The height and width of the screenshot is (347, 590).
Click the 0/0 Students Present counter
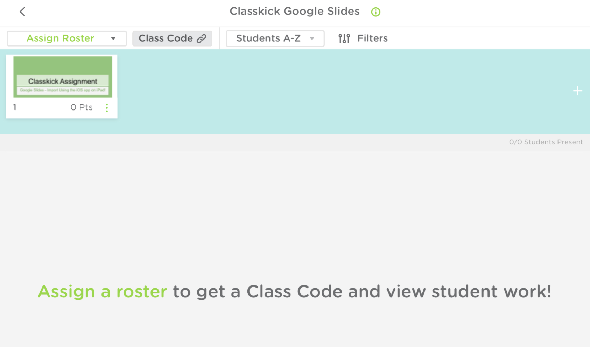546,142
